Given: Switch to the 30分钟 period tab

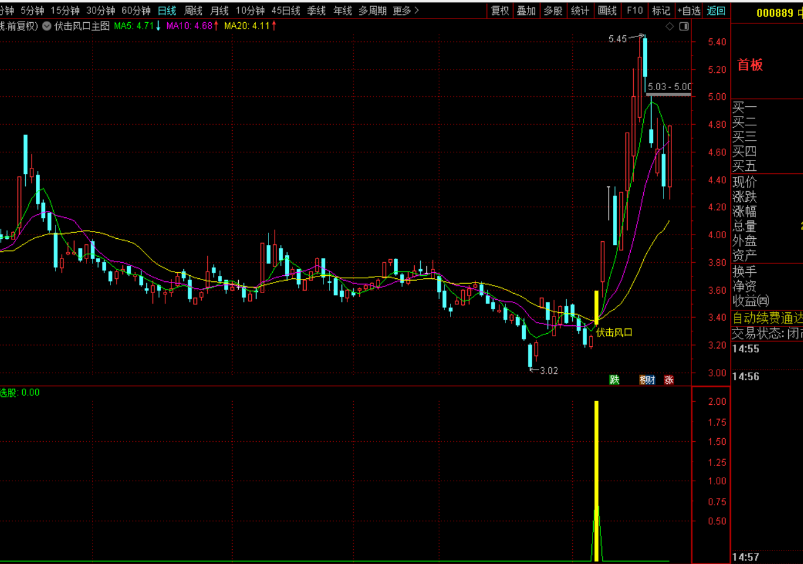Looking at the screenshot, I should (100, 10).
